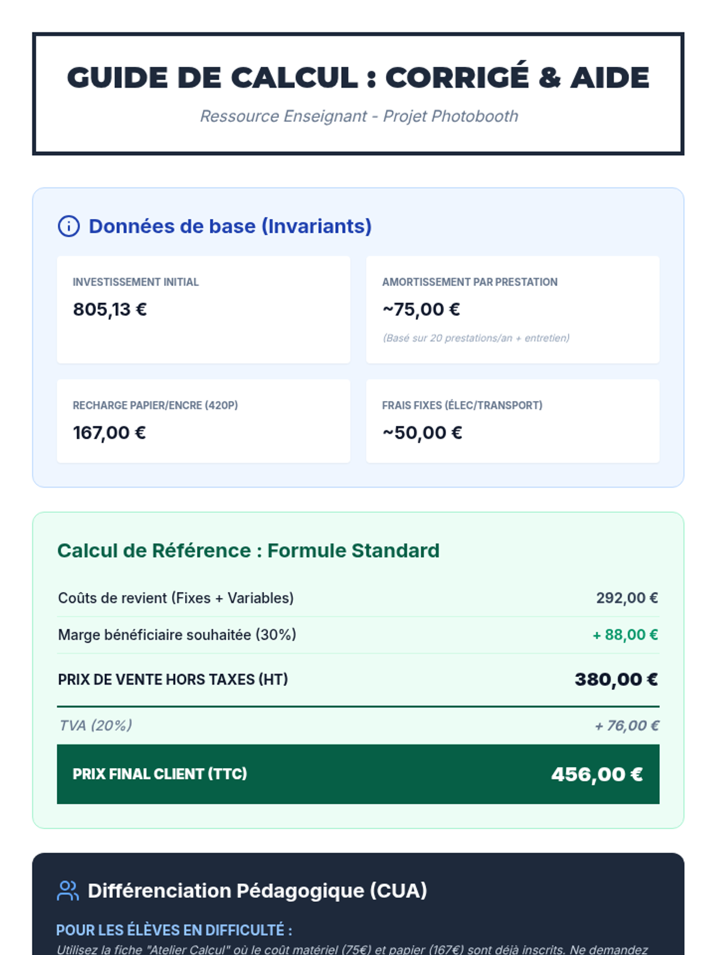Screen dimensions: 716x955
Task: Select the Frais Fixes (Élec/Transport) card
Action: pos(513,420)
